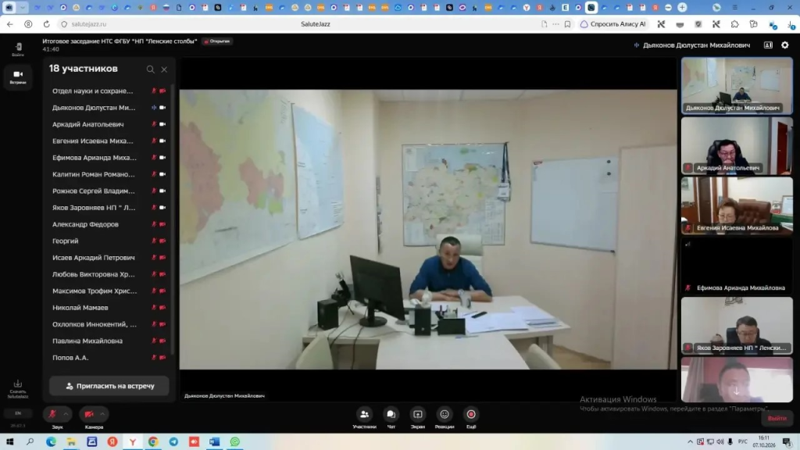
Task: Open the Участники panel icon
Action: 364,414
